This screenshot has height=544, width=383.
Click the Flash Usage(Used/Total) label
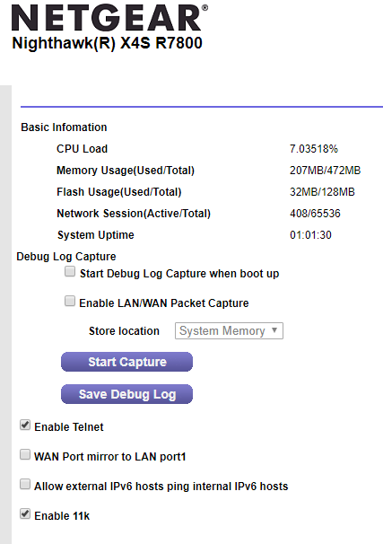pyautogui.click(x=119, y=192)
